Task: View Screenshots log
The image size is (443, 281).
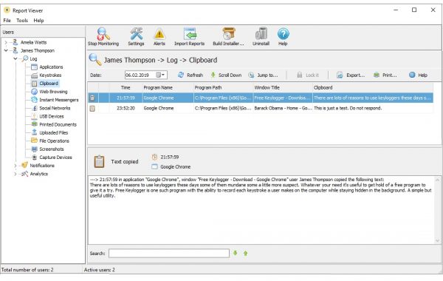Action: point(52,149)
